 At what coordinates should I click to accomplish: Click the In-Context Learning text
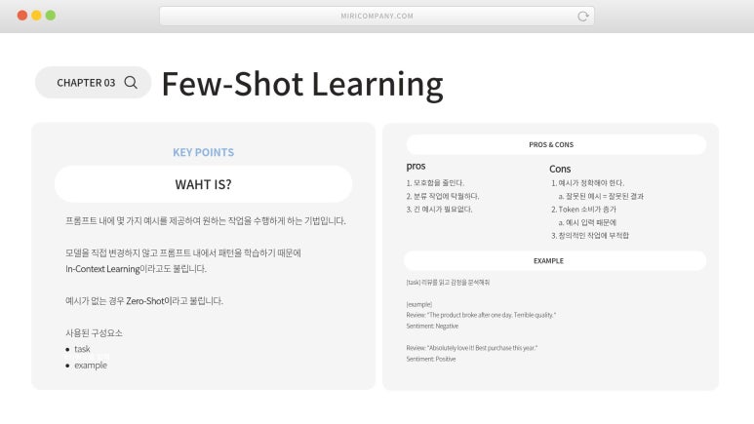pos(102,269)
